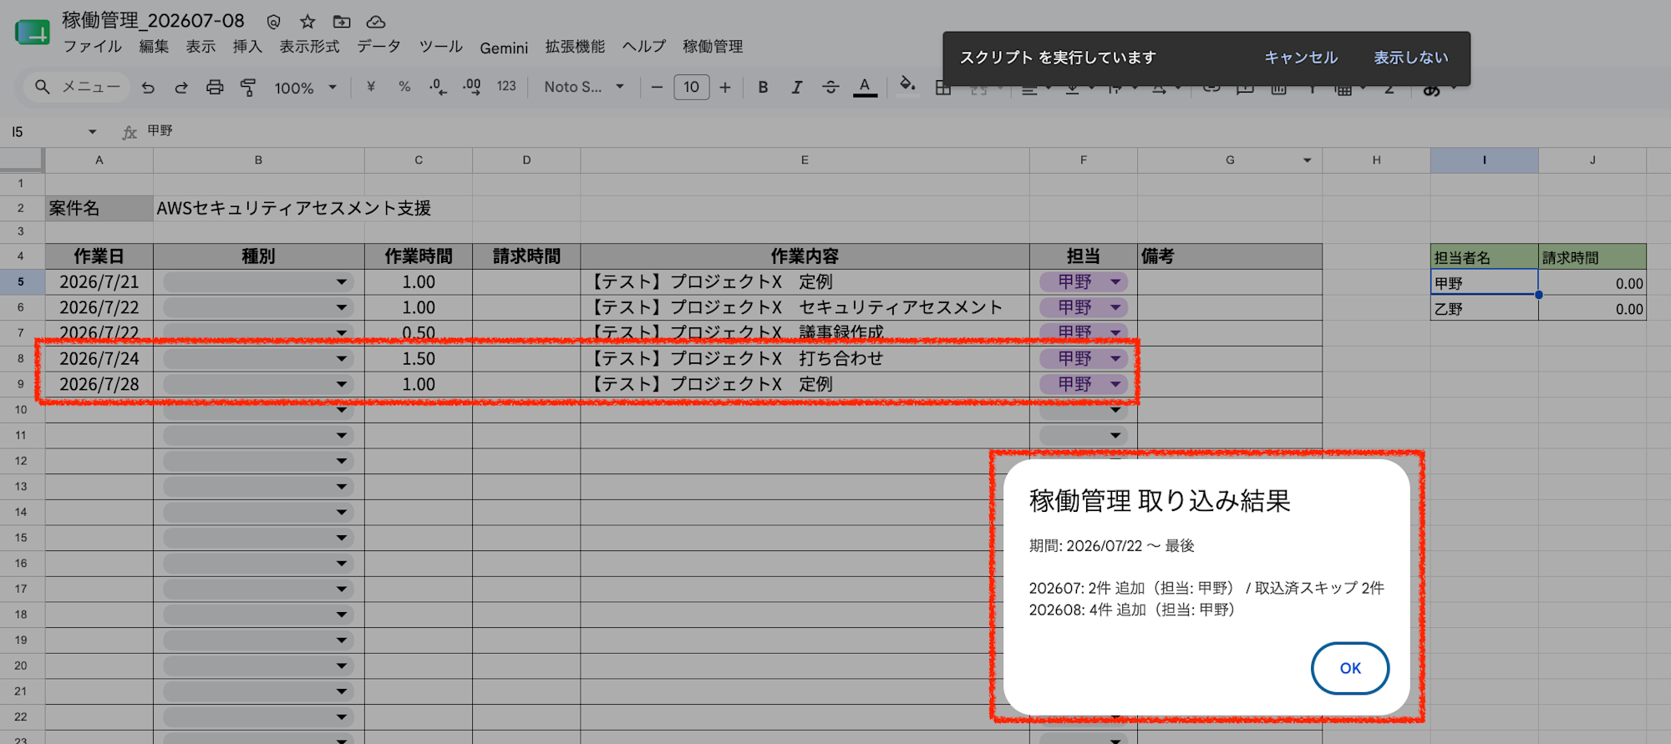Viewport: 1671px width, 744px height.
Task: Format as percent
Action: point(404,87)
